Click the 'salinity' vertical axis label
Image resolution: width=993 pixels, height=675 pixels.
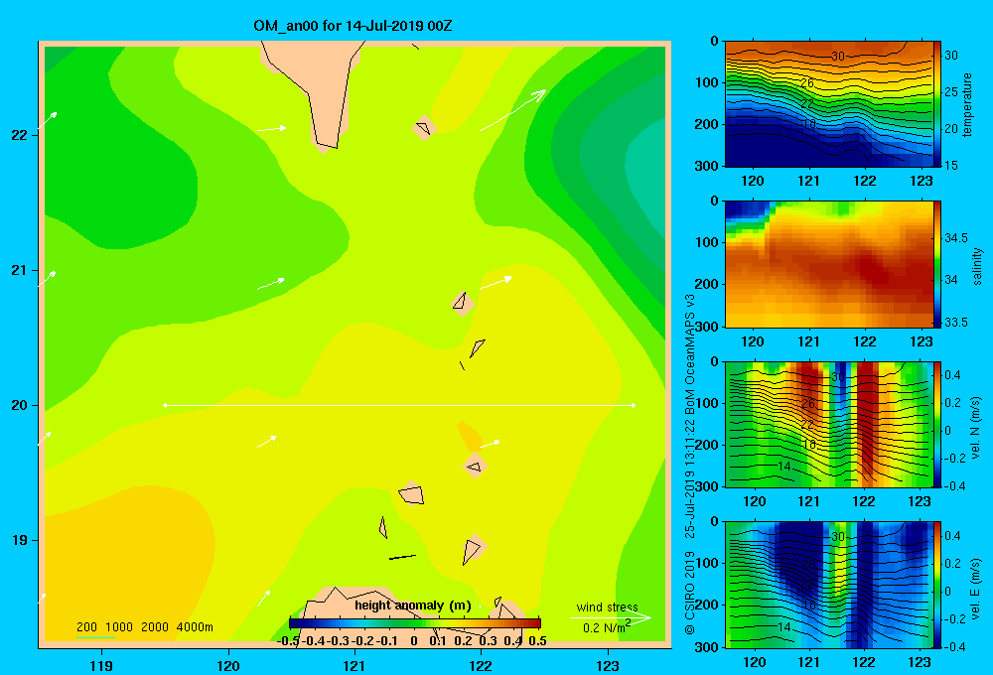pos(977,266)
